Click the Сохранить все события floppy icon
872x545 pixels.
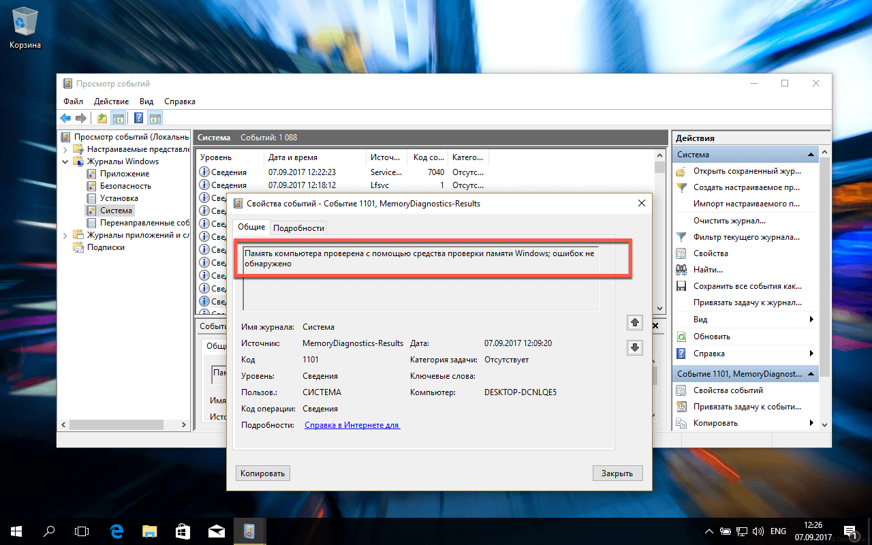coord(681,286)
